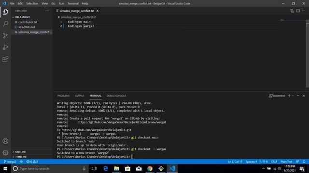The image size is (309, 173).
Task: Expand the Outline section
Action: coord(32,152)
